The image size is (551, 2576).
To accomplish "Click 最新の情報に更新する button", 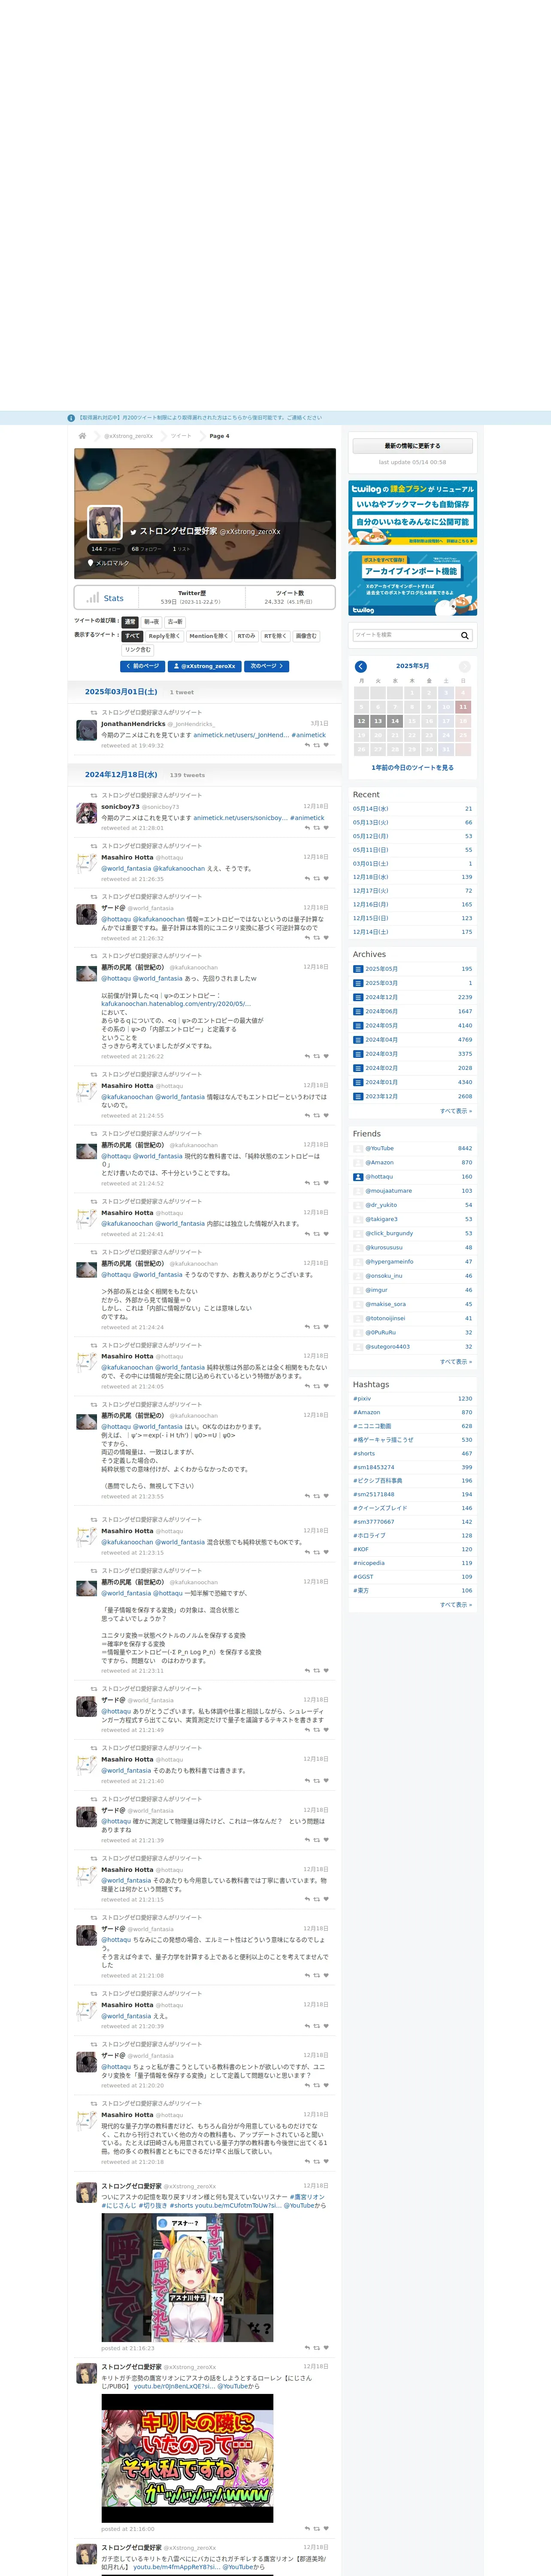I will 412,446.
